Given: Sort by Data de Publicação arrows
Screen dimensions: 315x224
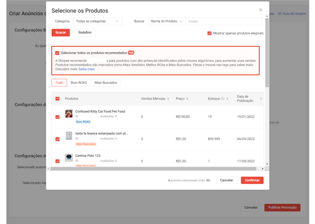Looking at the screenshot, I should [x=261, y=99].
